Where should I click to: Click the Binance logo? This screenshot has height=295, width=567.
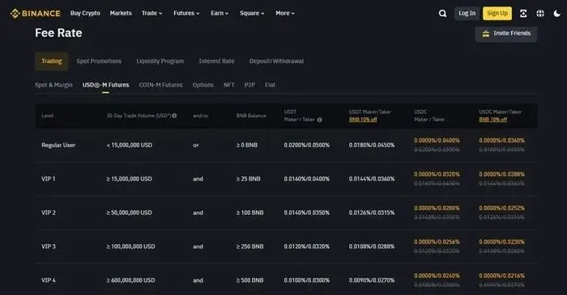point(36,14)
